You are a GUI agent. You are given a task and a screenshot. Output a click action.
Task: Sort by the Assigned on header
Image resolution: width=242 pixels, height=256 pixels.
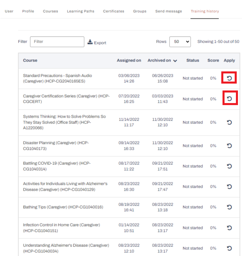pyautogui.click(x=129, y=60)
